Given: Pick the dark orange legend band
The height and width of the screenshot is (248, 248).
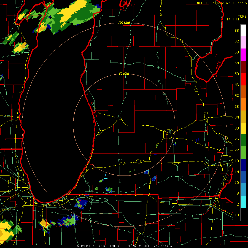Looking at the screenshot, I should (x=243, y=92).
